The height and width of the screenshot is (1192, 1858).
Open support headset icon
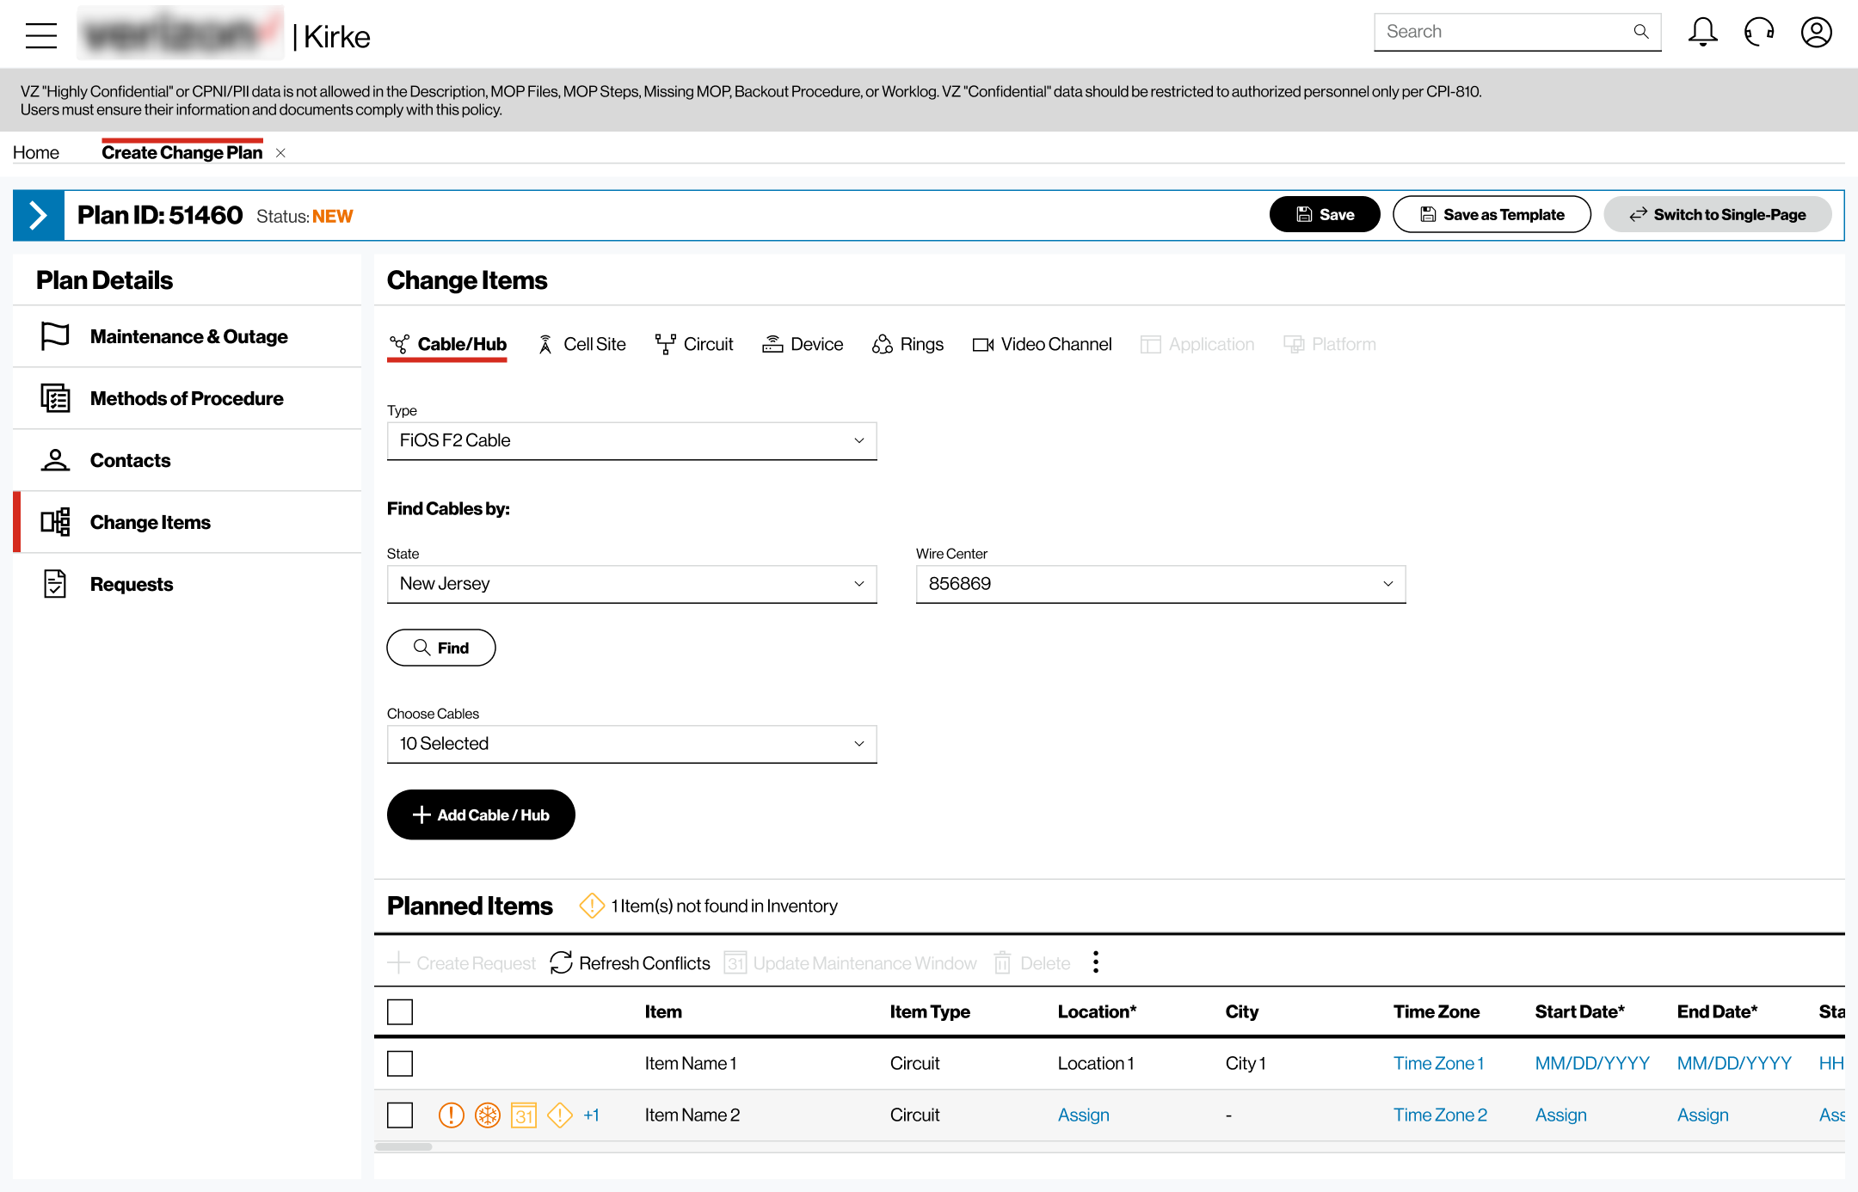pos(1759,33)
